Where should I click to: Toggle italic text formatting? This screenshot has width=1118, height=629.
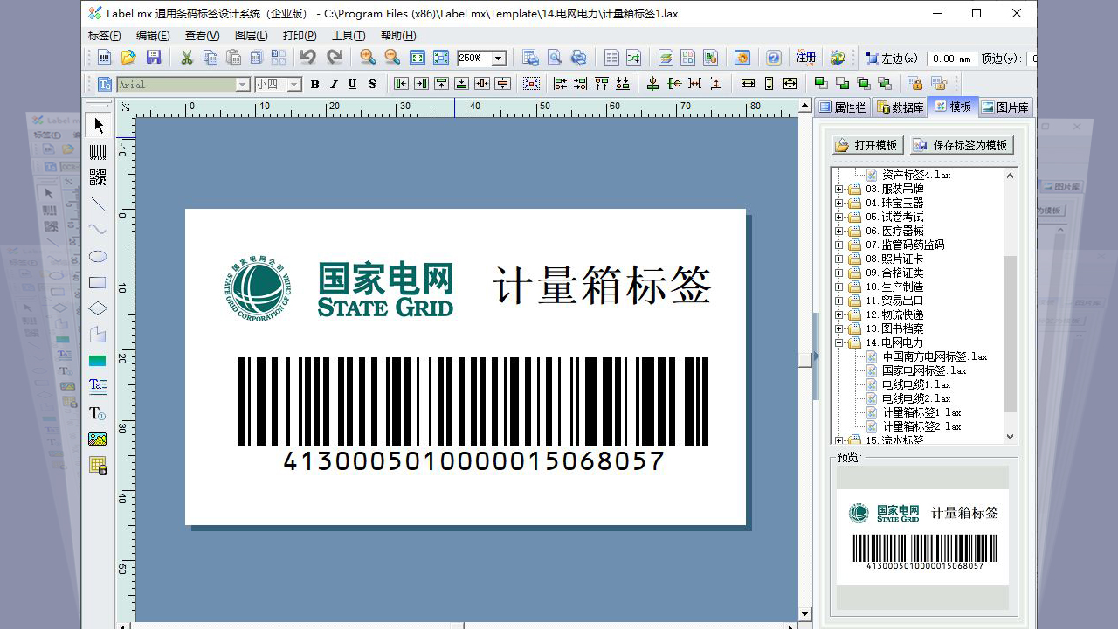pyautogui.click(x=335, y=84)
